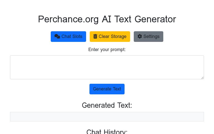Click the 'Enter your prompt:' label
Image resolution: width=214 pixels, height=134 pixels.
point(107,50)
